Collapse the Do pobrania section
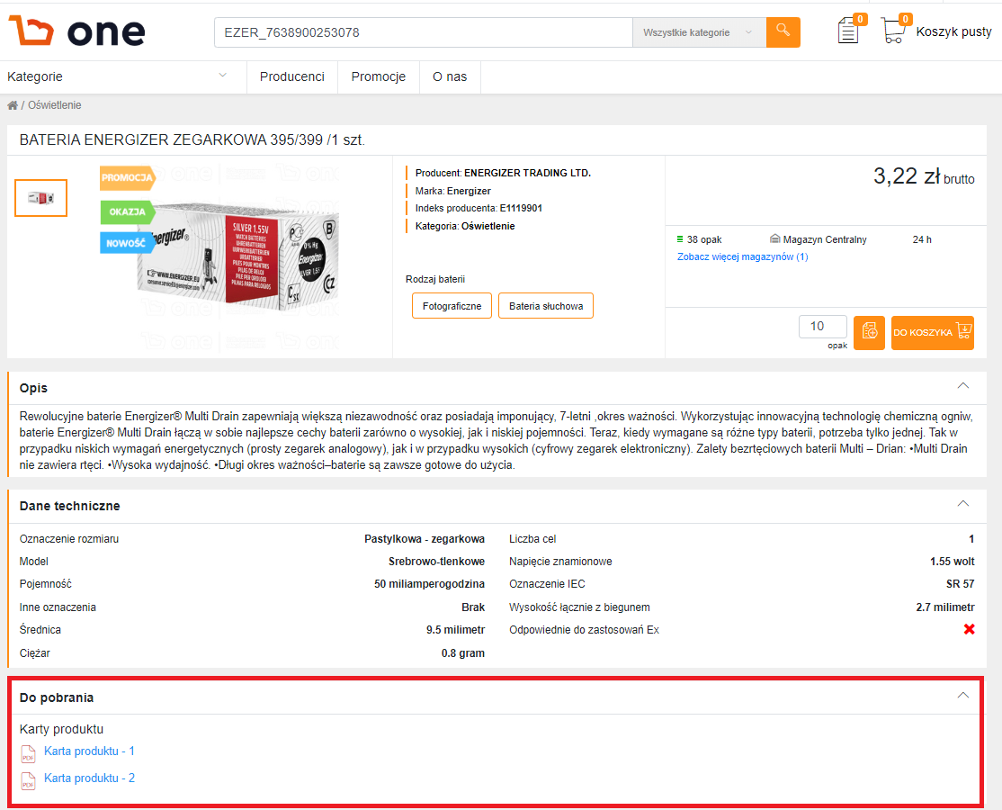The image size is (1002, 810). (x=963, y=695)
